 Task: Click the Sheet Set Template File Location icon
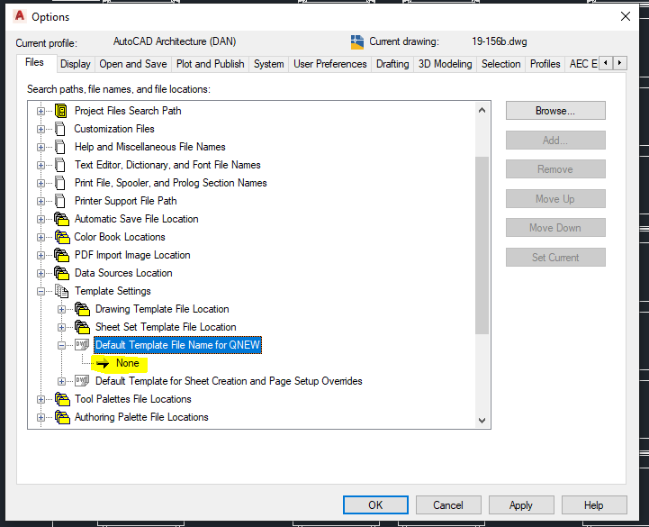(83, 327)
